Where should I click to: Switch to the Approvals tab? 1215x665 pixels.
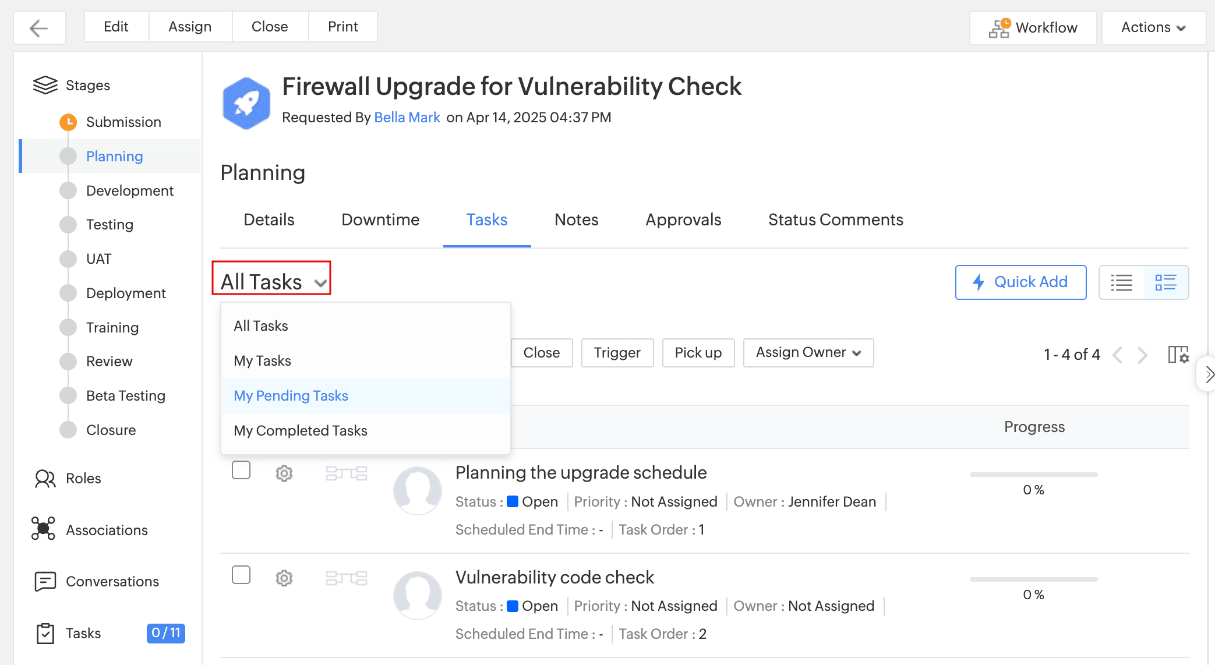pos(683,220)
